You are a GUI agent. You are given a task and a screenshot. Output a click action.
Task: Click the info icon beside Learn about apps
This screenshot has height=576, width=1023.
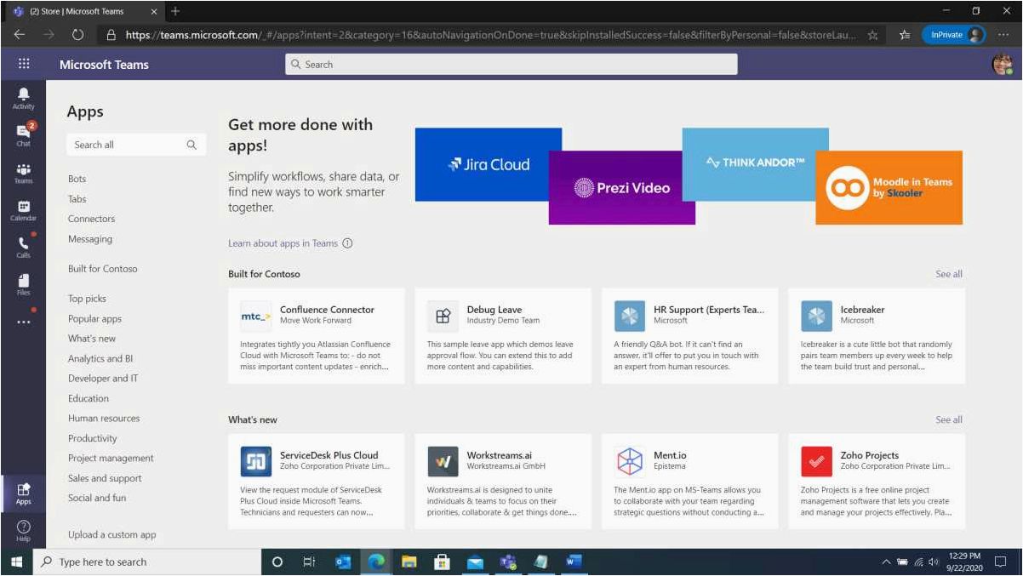(x=347, y=243)
